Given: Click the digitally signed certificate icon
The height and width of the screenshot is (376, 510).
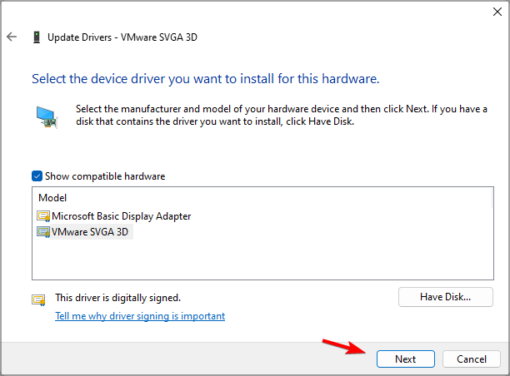Looking at the screenshot, I should [38, 299].
